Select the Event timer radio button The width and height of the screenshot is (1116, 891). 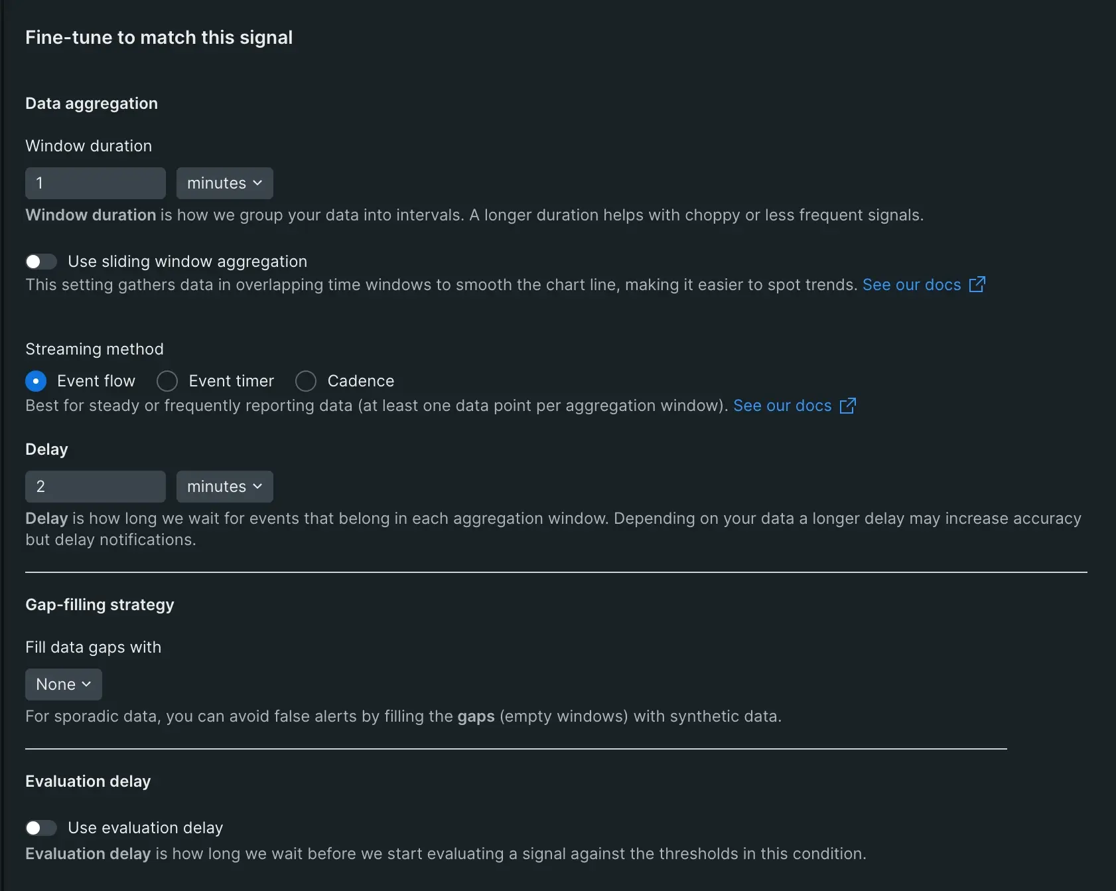[x=167, y=381]
